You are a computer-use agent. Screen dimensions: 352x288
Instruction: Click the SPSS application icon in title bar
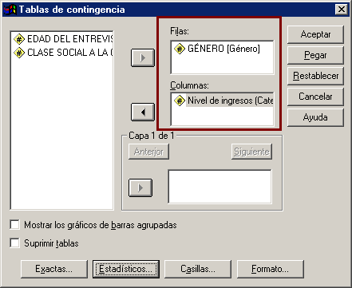point(10,10)
